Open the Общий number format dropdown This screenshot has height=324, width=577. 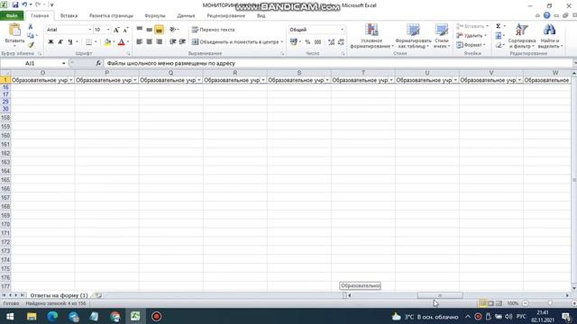(342, 30)
